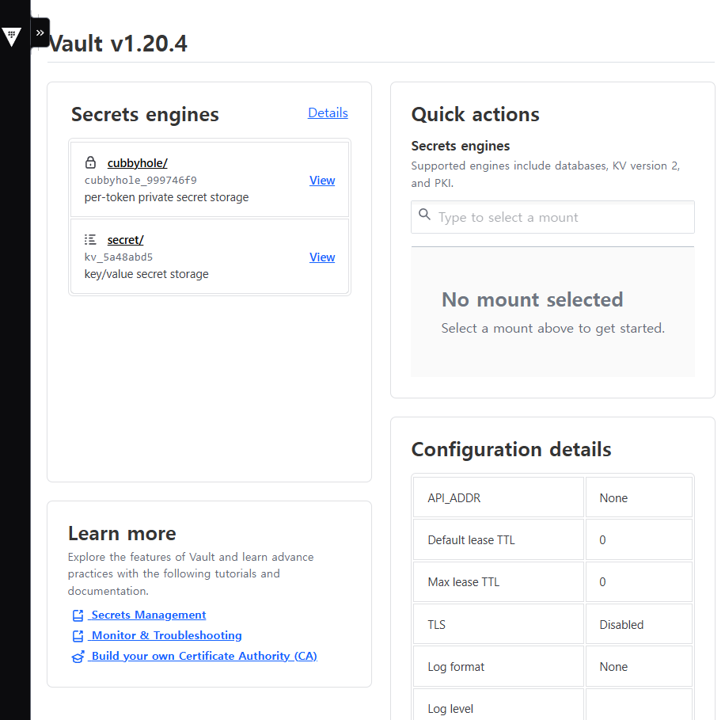Click the secret/ key-value list icon

(x=90, y=240)
